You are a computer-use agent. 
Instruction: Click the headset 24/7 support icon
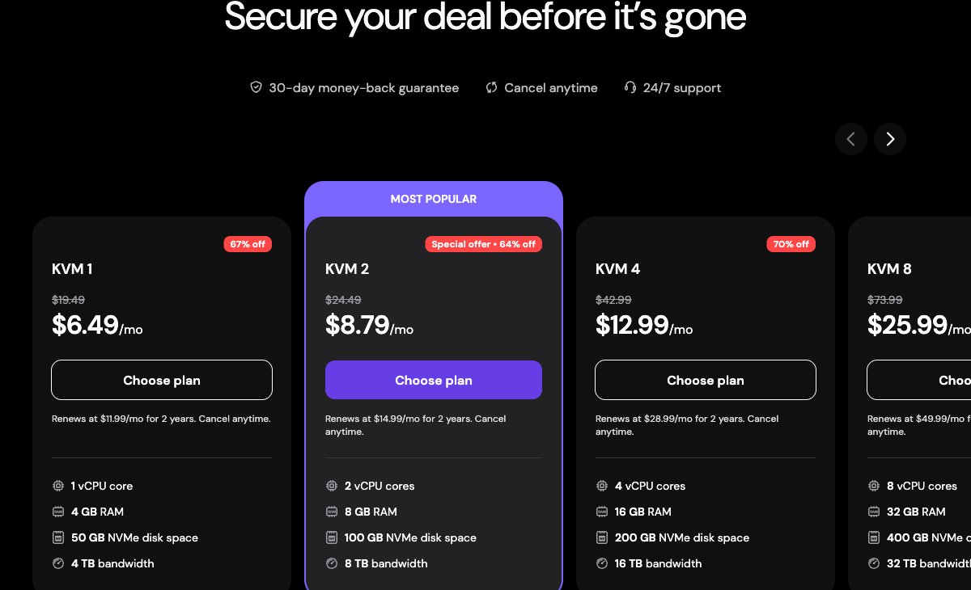630,87
